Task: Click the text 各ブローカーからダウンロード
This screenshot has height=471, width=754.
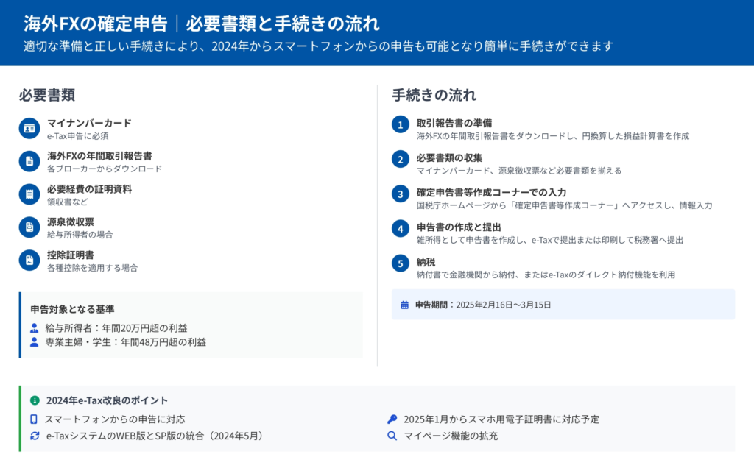Action: pyautogui.click(x=105, y=169)
